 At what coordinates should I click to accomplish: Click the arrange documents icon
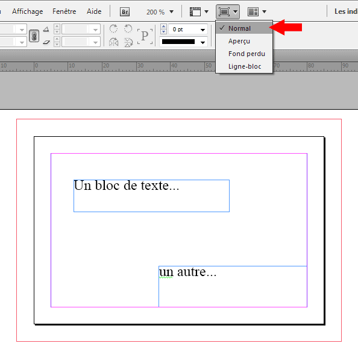[x=253, y=11]
